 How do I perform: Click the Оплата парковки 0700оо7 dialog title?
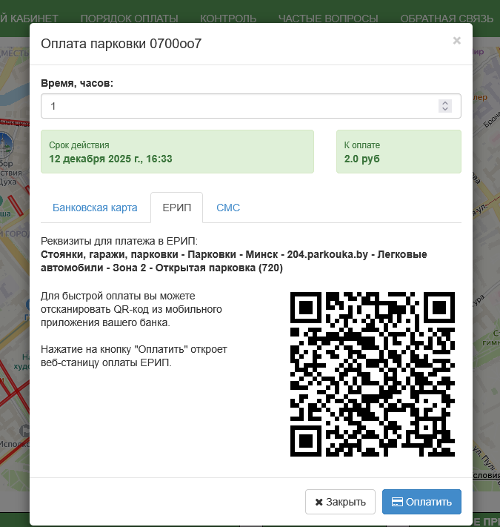121,44
